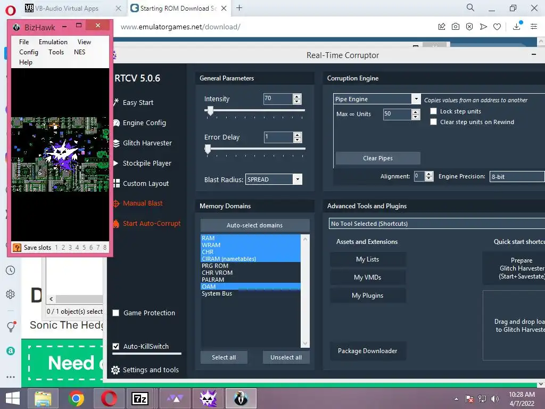Viewport: 545px width, 409px height.
Task: Trigger the Manual Blast
Action: pos(143,203)
